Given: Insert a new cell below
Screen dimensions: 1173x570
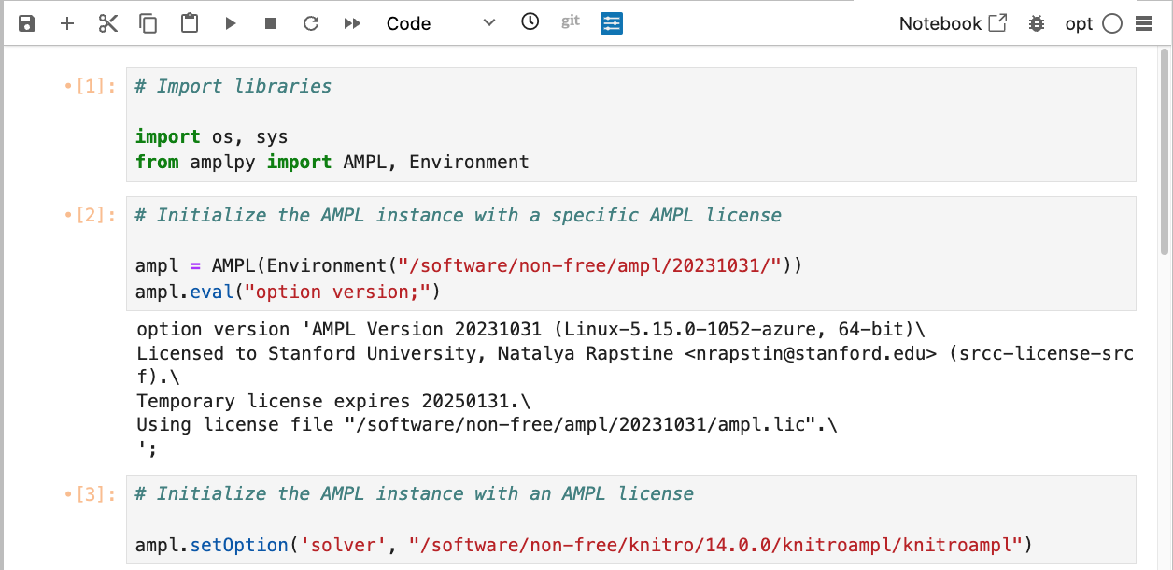Looking at the screenshot, I should tap(66, 22).
